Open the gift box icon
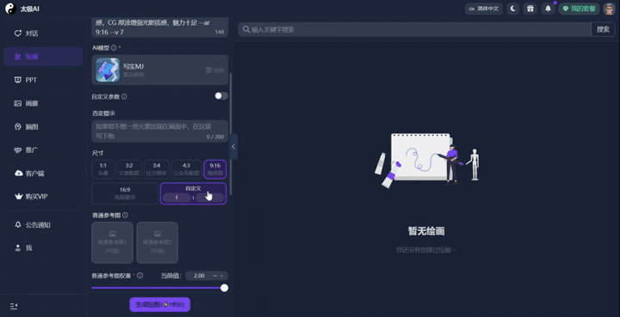Viewport: 620px width, 317px height. click(530, 9)
